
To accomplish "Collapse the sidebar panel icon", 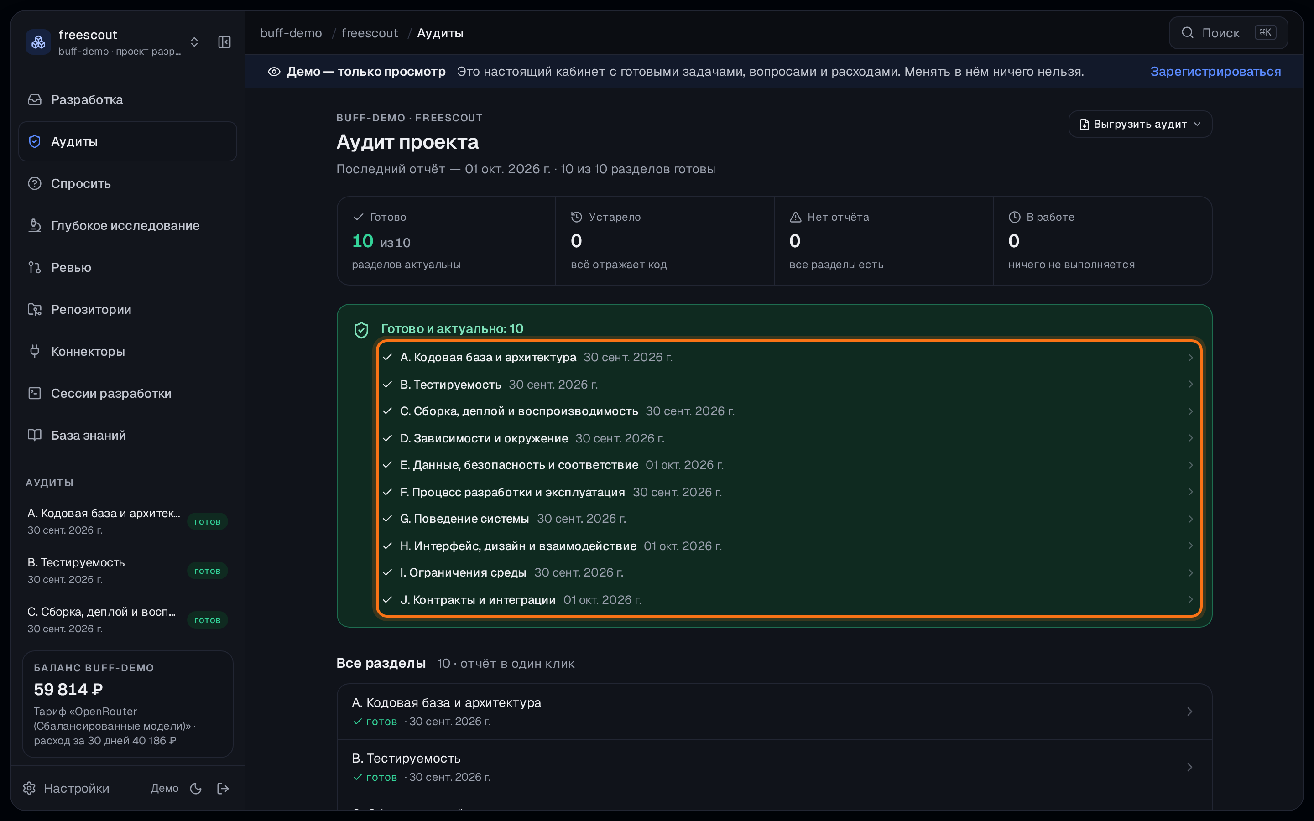I will click(224, 42).
